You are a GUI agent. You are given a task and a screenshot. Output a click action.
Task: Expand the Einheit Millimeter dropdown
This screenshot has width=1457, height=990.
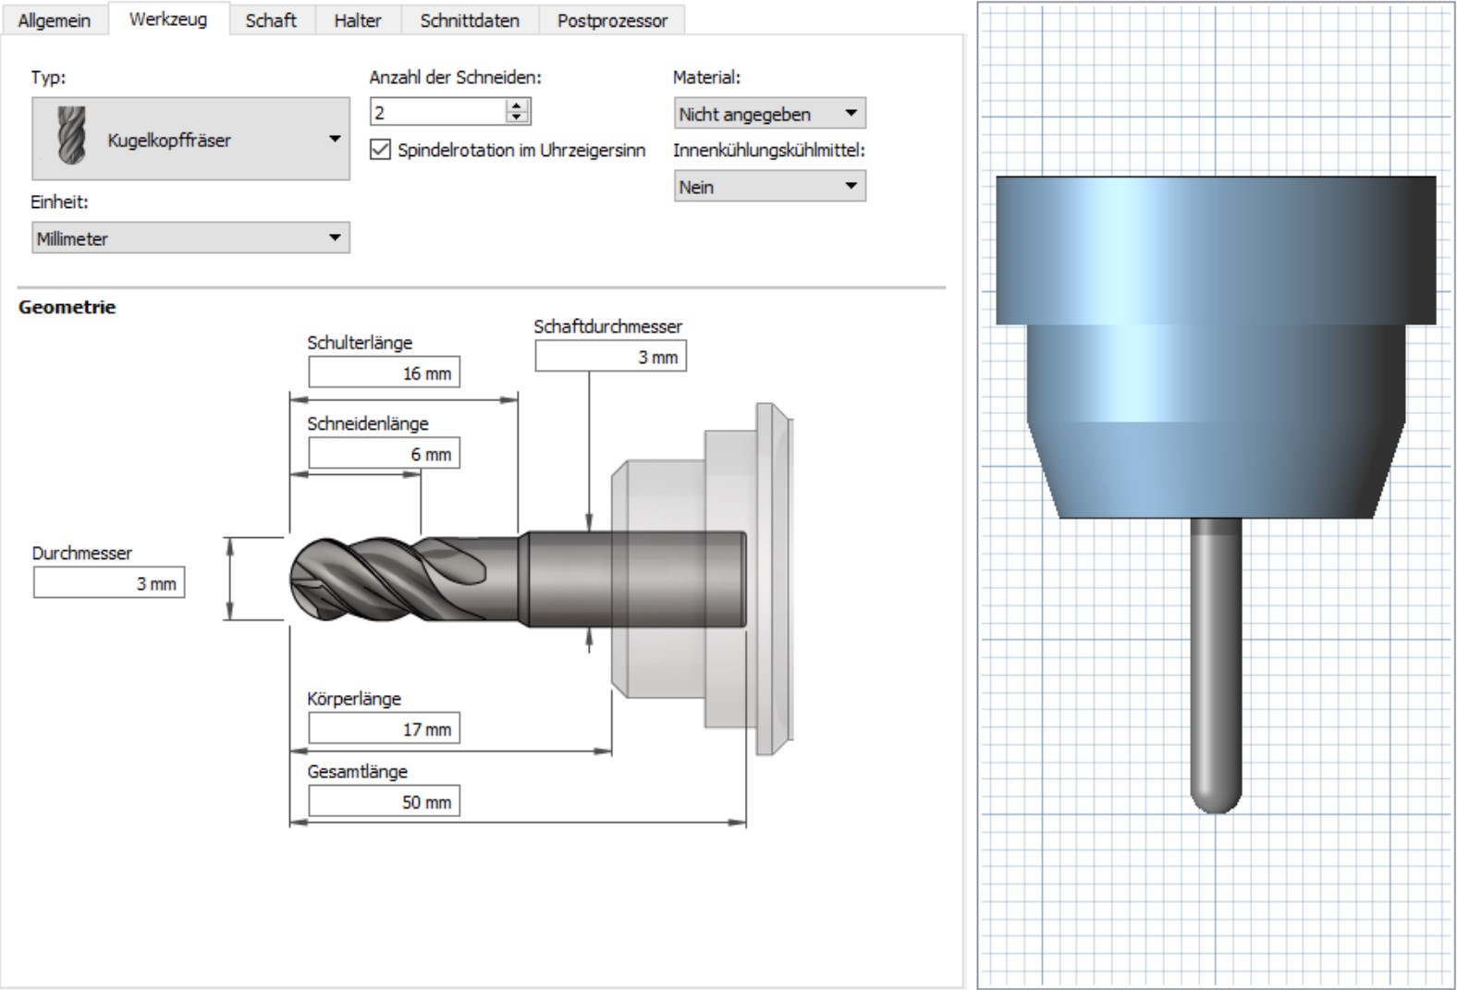click(x=190, y=238)
